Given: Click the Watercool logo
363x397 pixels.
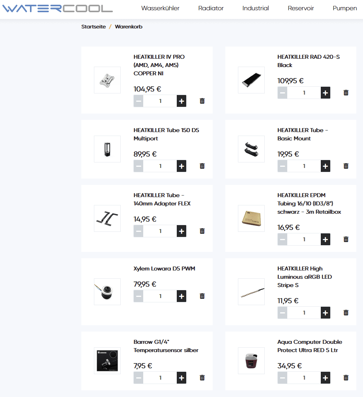Looking at the screenshot, I should 58,8.
